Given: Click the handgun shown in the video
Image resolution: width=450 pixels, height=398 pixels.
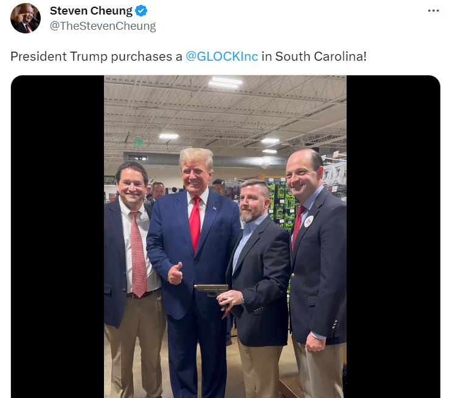Looking at the screenshot, I should [212, 290].
